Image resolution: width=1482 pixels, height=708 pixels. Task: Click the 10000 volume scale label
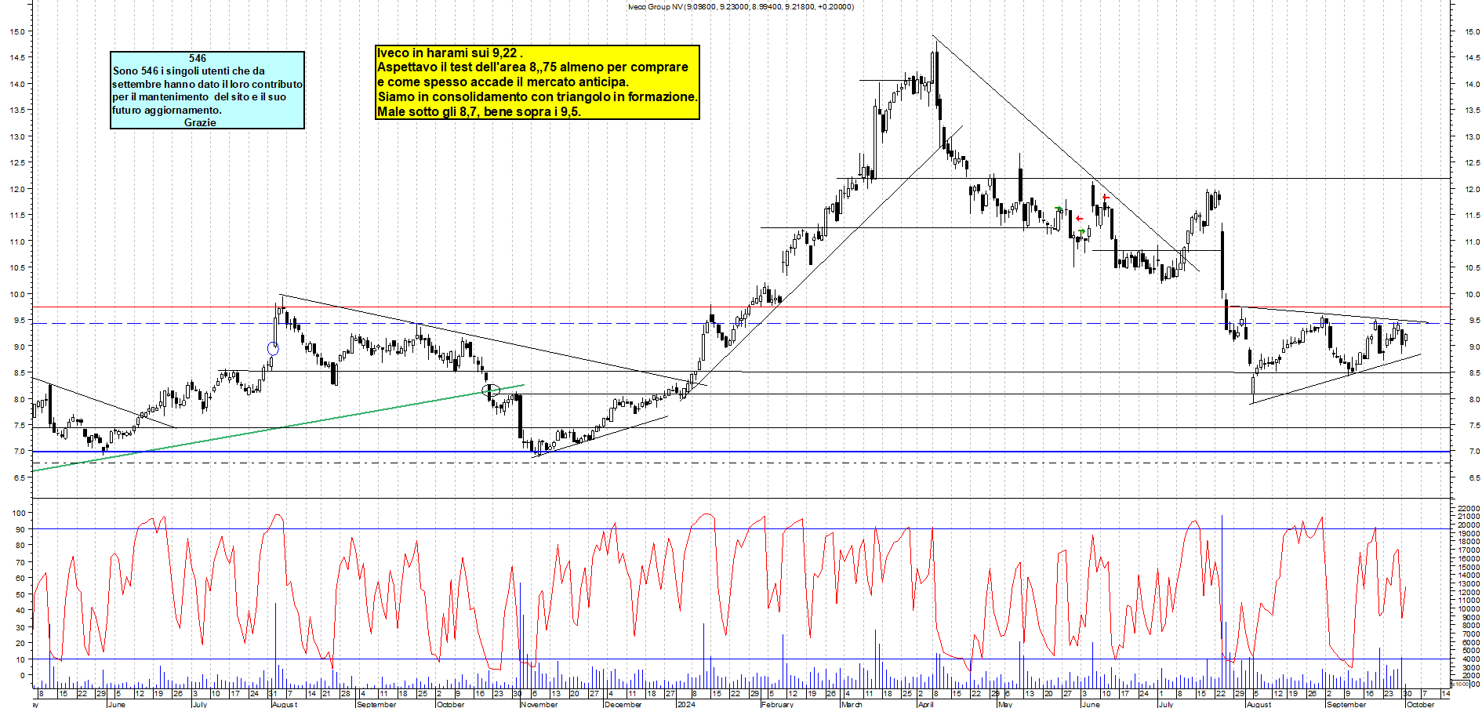tap(1469, 608)
